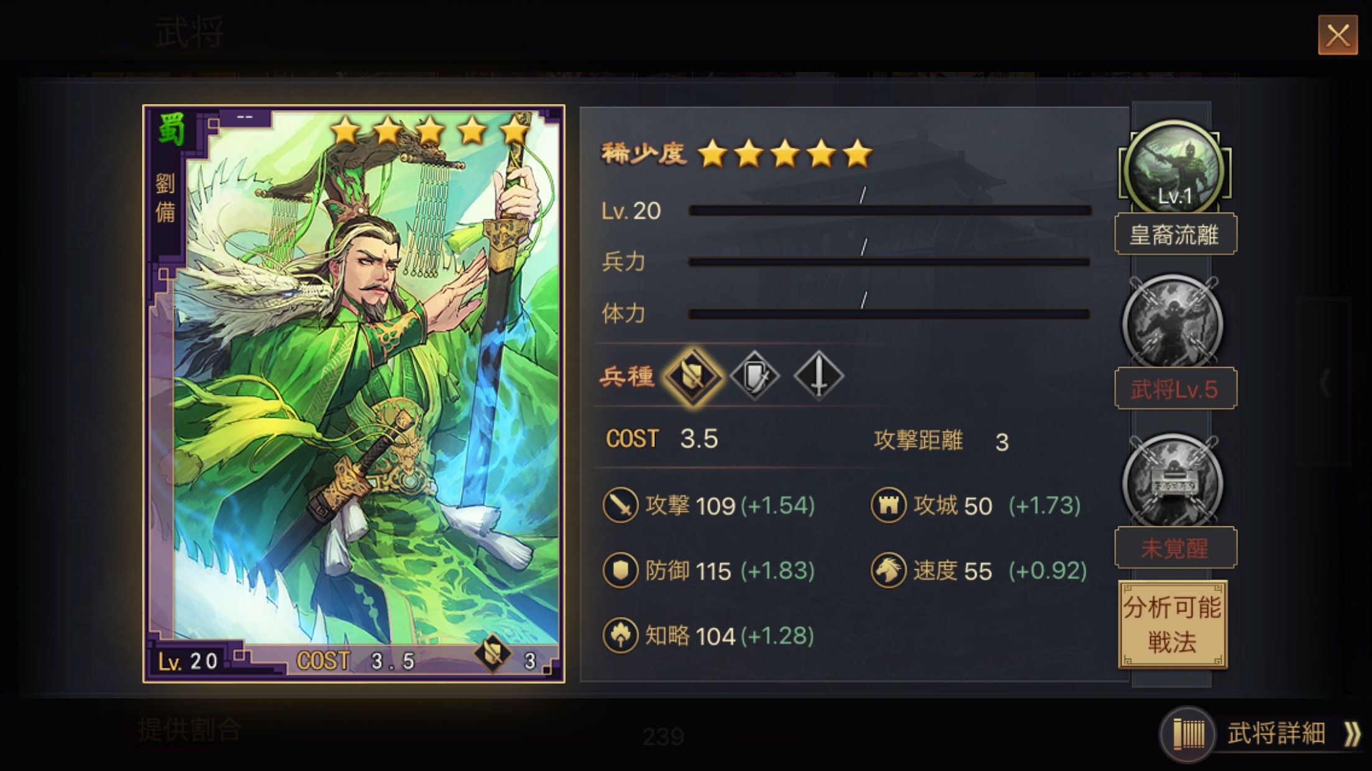The image size is (1372, 771).
Task: Click the speed horse stat icon
Action: (x=888, y=570)
